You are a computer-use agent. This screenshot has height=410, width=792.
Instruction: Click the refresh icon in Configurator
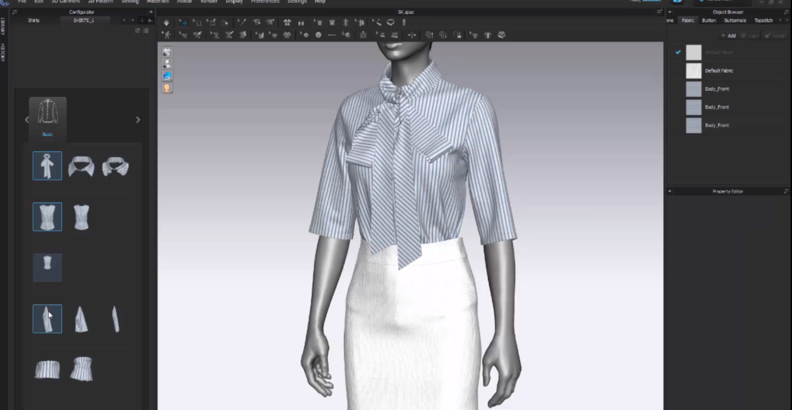pyautogui.click(x=138, y=31)
